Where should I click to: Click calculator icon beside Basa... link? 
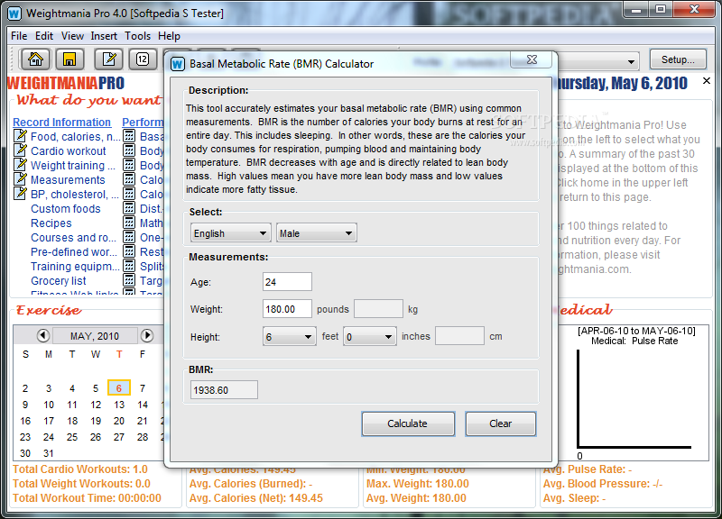[129, 136]
